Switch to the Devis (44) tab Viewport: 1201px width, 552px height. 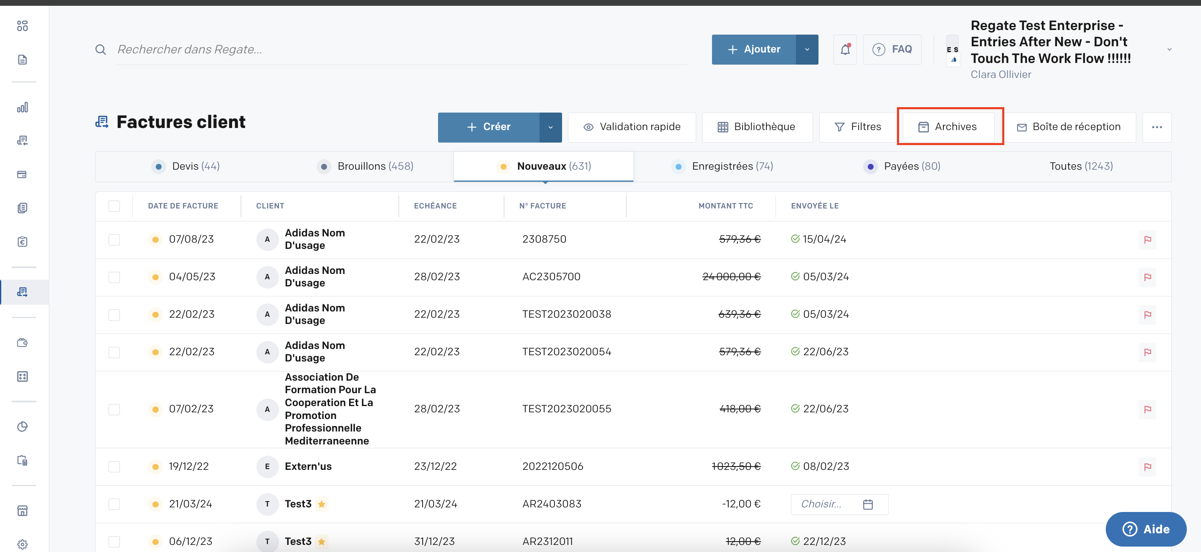186,166
